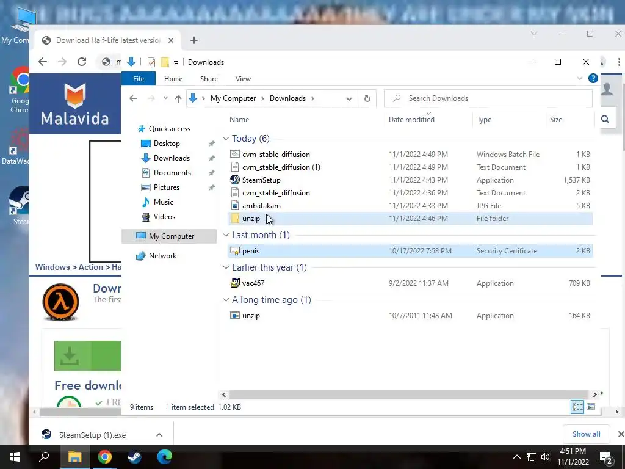This screenshot has height=469, width=625.
Task: Select the vac467 application icon
Action: [235, 283]
